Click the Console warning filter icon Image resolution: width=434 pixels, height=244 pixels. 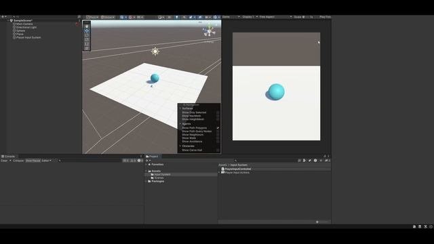(133, 161)
